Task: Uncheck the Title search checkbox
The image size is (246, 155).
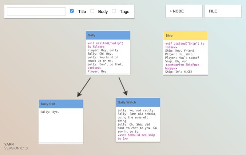Action: (x=72, y=11)
